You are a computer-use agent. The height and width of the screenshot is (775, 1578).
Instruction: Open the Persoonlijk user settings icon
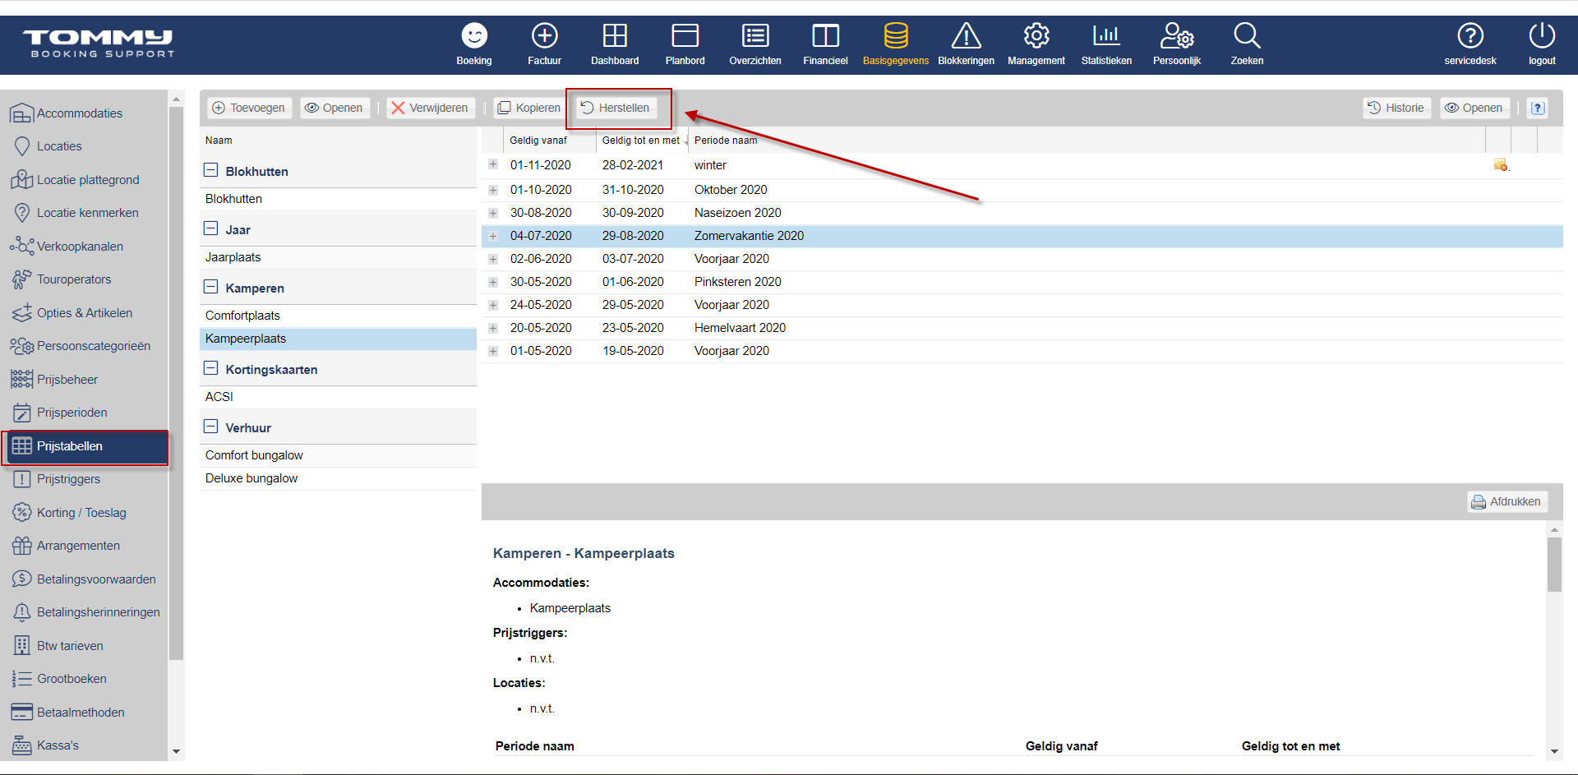click(1177, 36)
